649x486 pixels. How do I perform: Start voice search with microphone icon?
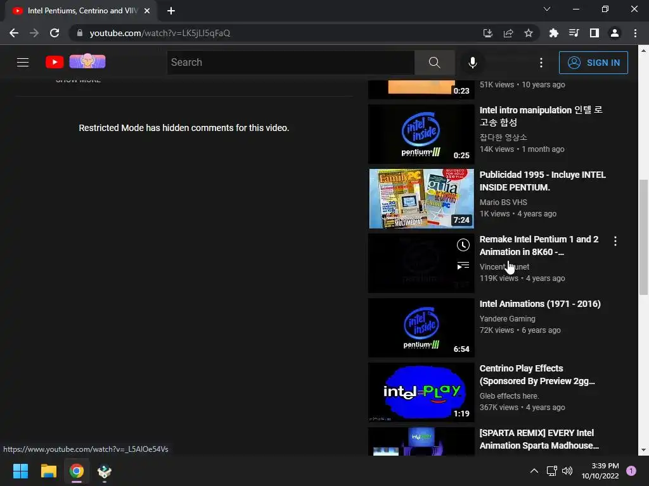click(472, 63)
